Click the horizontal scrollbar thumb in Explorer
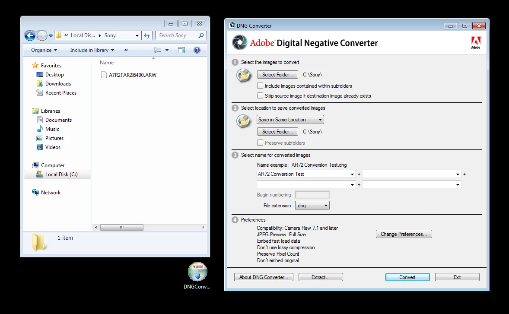 click(x=122, y=227)
